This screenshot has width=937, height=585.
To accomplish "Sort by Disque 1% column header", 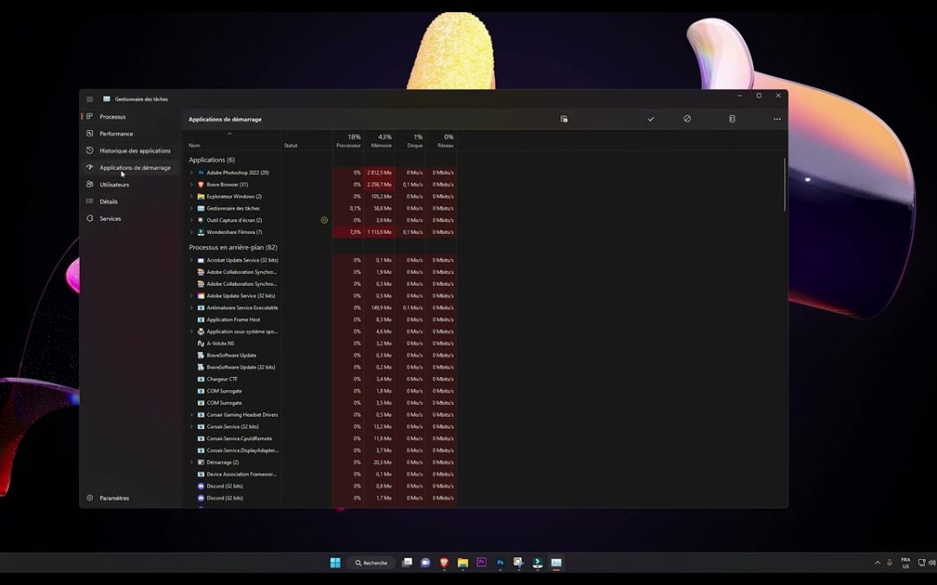I will (x=410, y=141).
